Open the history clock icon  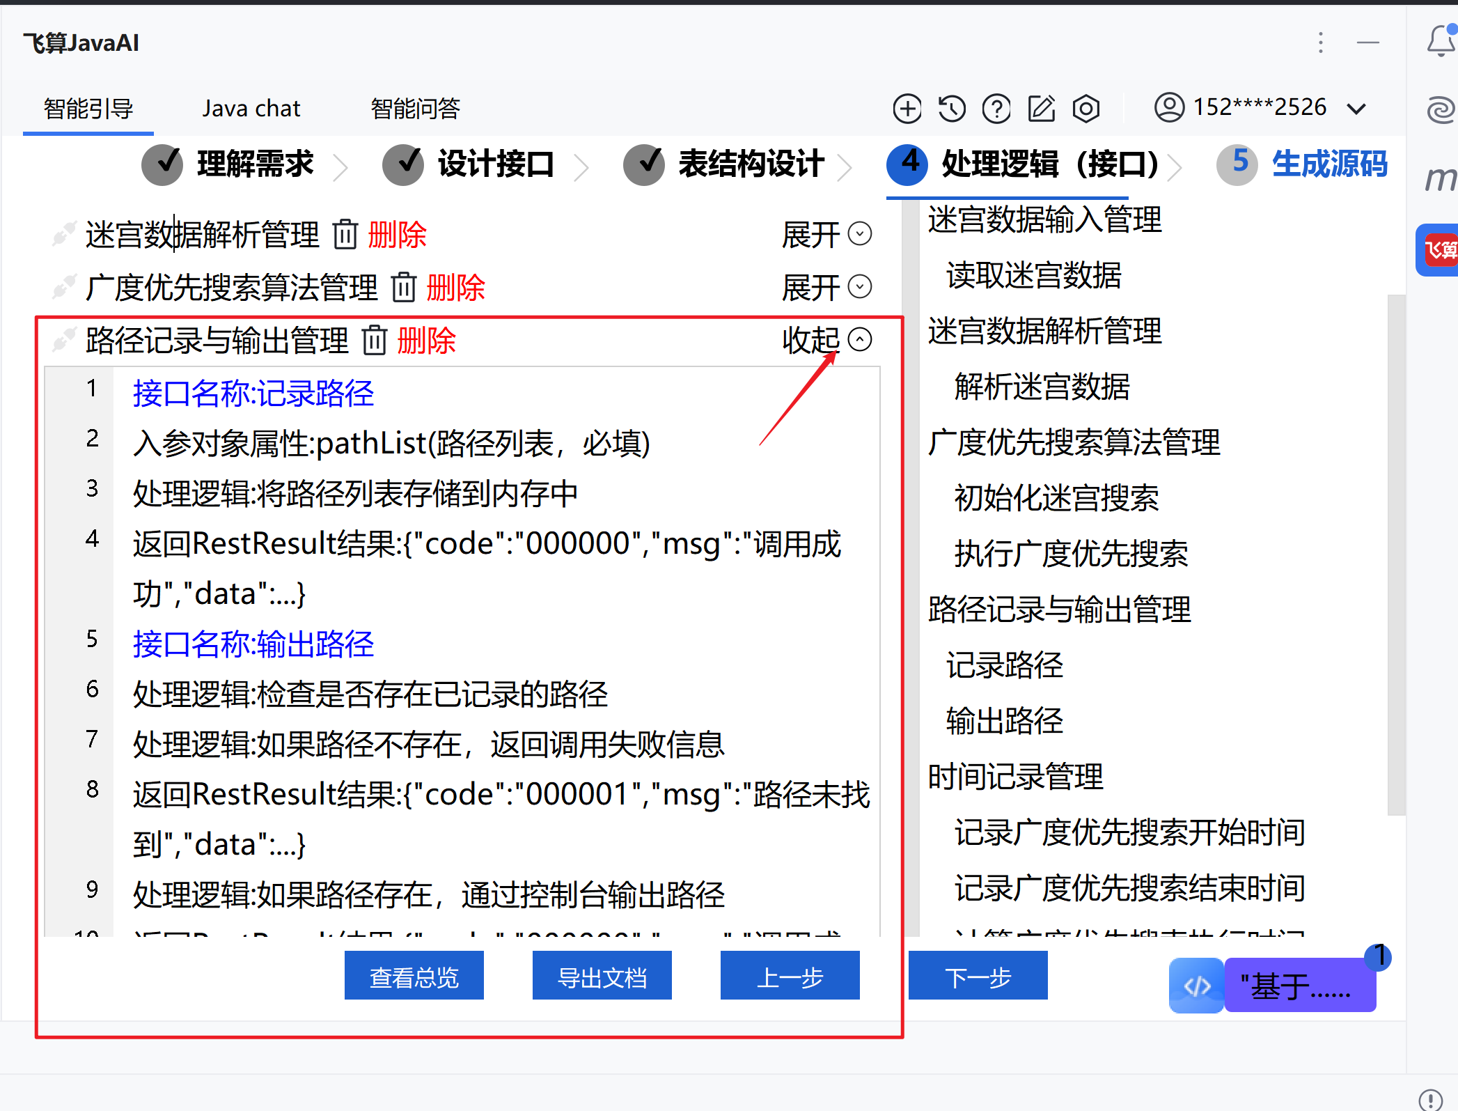952,109
